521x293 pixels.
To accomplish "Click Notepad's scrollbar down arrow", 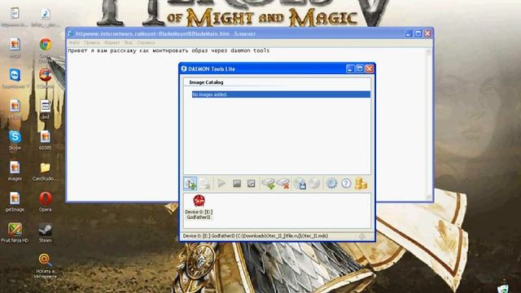I will point(428,197).
